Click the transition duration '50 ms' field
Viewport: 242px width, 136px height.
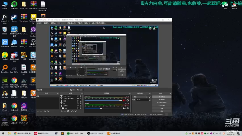[x=142, y=100]
